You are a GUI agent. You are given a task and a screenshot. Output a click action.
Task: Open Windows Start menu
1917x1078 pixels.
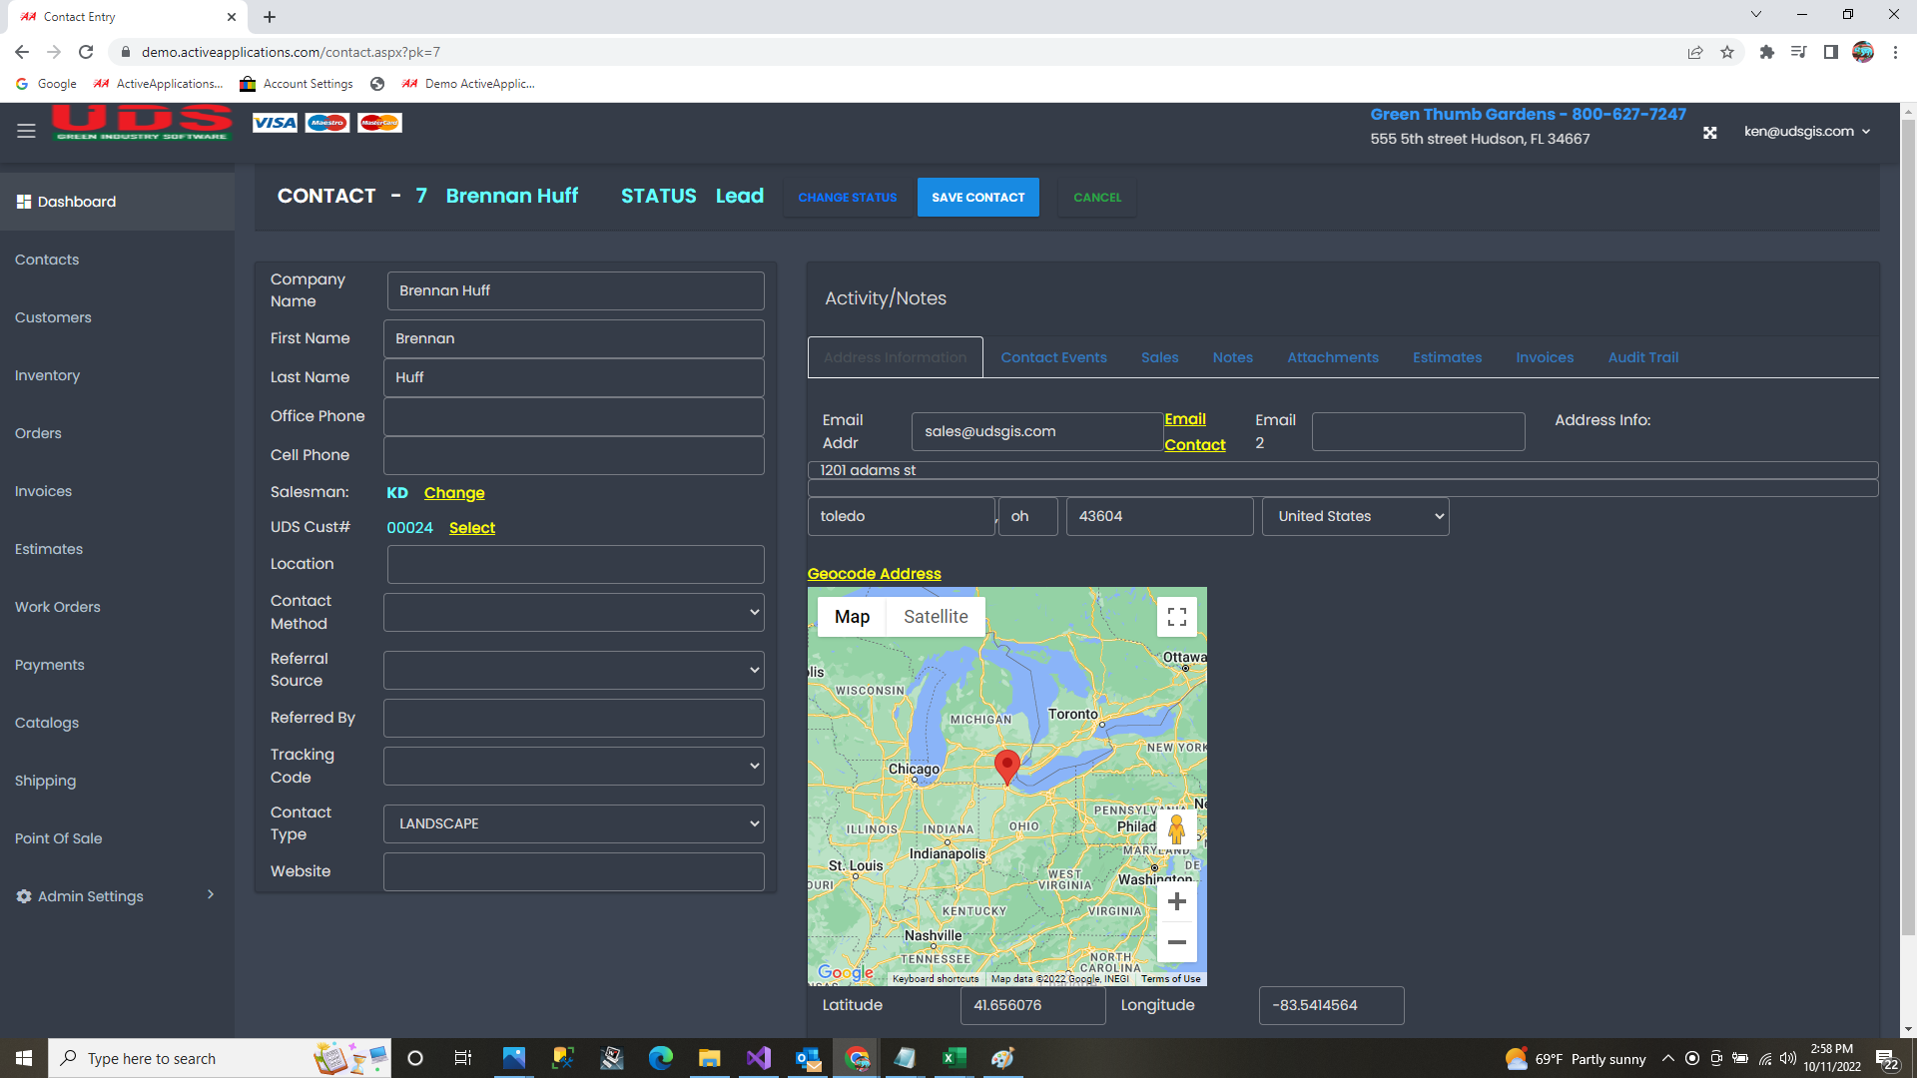pyautogui.click(x=24, y=1058)
